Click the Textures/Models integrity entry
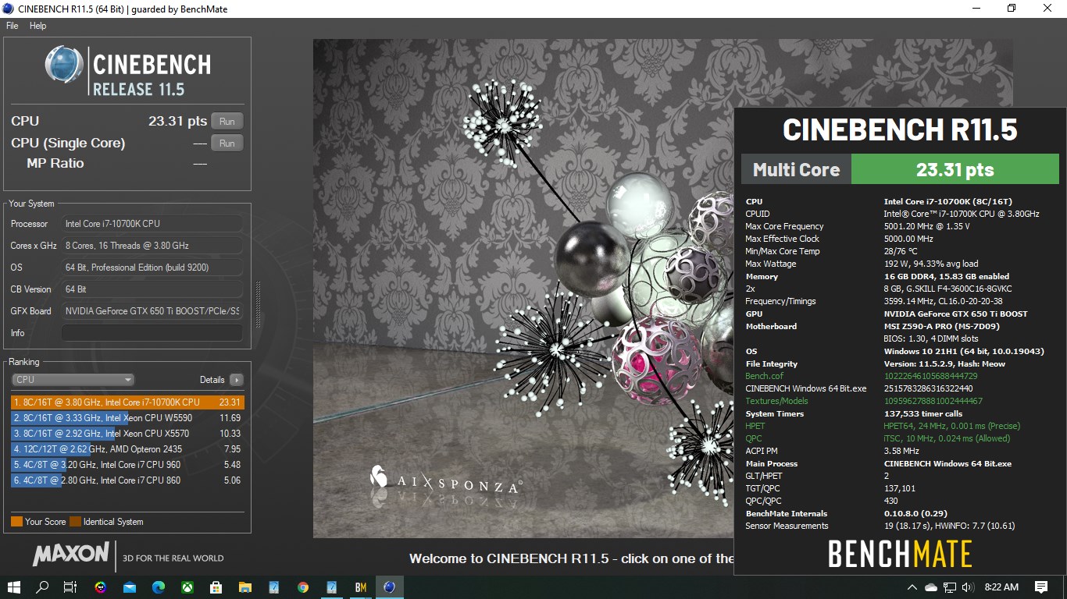 (x=777, y=401)
